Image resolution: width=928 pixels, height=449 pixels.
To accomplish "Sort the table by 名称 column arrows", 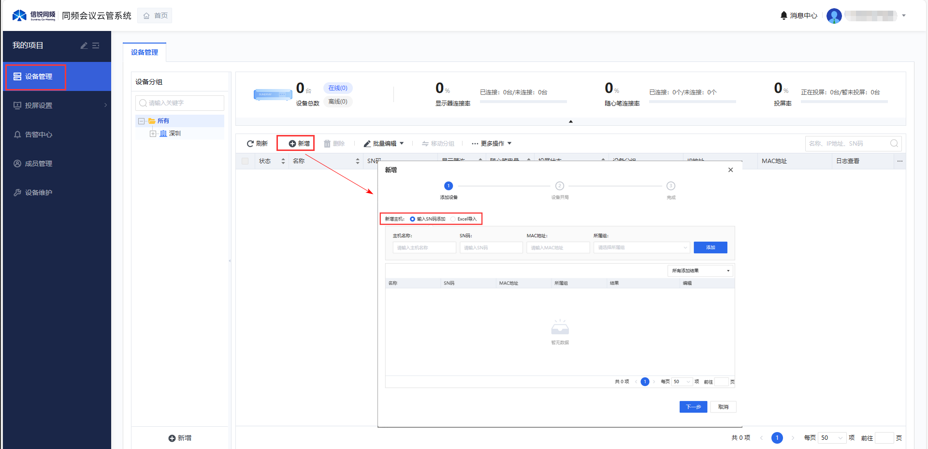I will pos(358,161).
